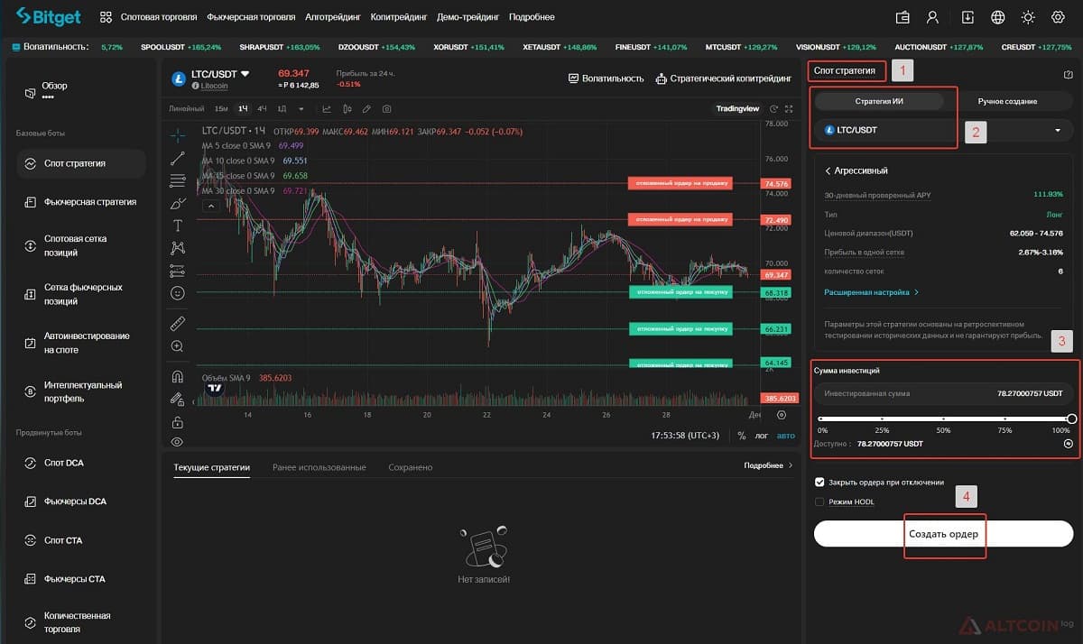Expand Подробнее in the strategies panel
The image size is (1083, 644).
[x=768, y=465]
